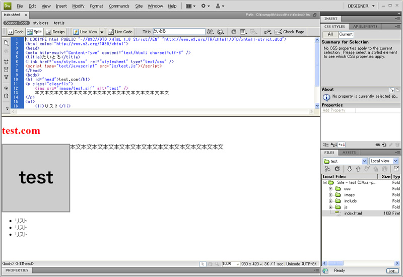Show only set properties in CSS panel
The width and height of the screenshot is (403, 277).
(x=342, y=145)
